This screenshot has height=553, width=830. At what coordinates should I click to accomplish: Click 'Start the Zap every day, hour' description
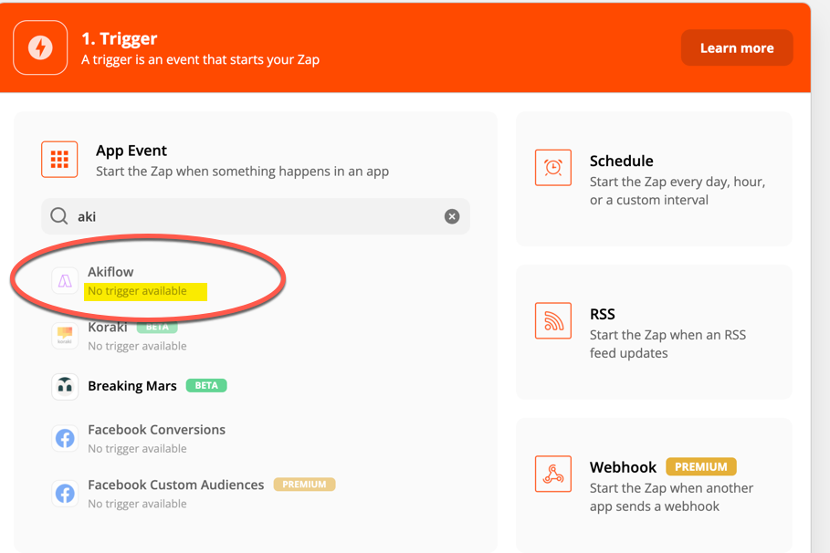pos(678,191)
